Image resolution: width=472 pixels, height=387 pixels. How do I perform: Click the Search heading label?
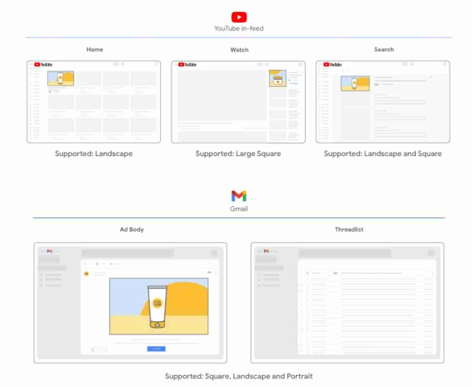(384, 49)
